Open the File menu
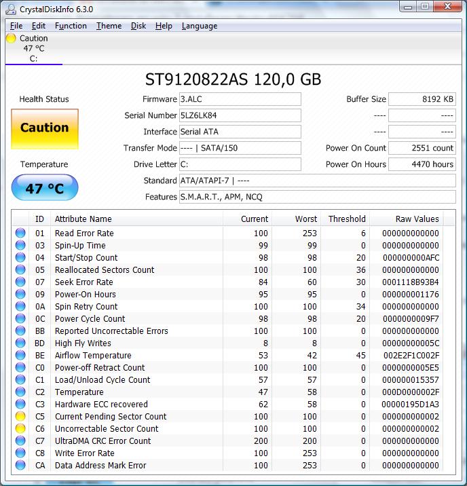This screenshot has width=467, height=486. 16,26
